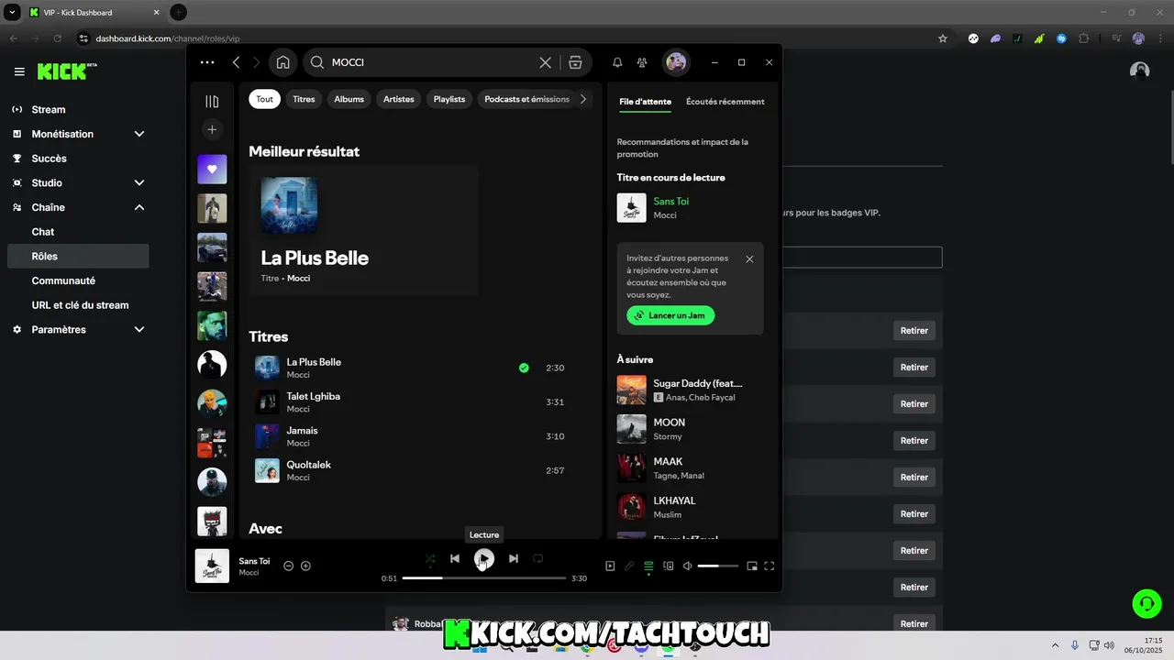1174x660 pixels.
Task: Add Sans Toi with plus circle
Action: tap(306, 566)
